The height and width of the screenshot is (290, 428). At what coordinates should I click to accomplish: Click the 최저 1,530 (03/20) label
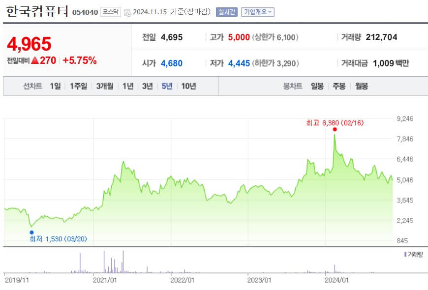[x=58, y=239]
